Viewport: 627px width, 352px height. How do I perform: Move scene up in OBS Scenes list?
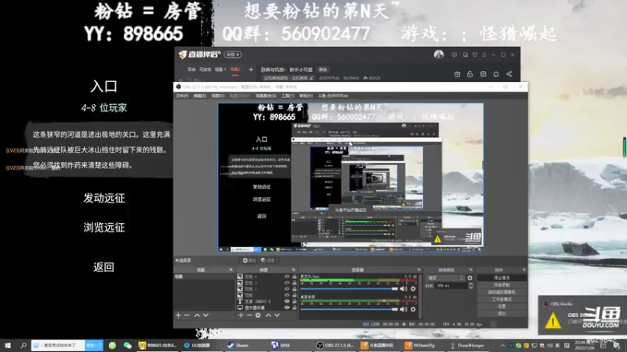pyautogui.click(x=198, y=315)
